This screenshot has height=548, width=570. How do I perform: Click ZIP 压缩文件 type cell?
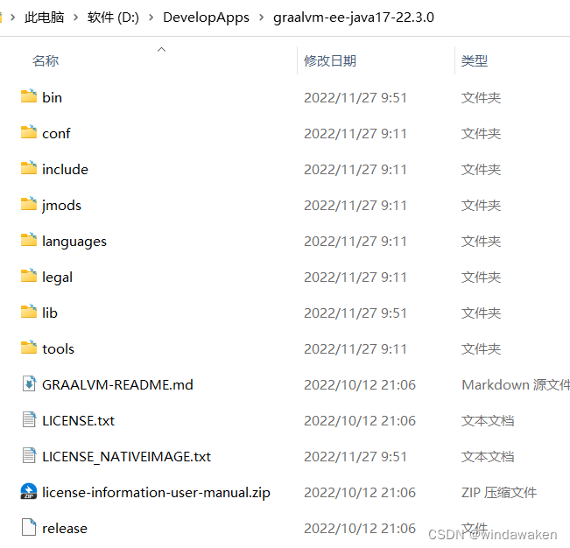click(x=499, y=492)
